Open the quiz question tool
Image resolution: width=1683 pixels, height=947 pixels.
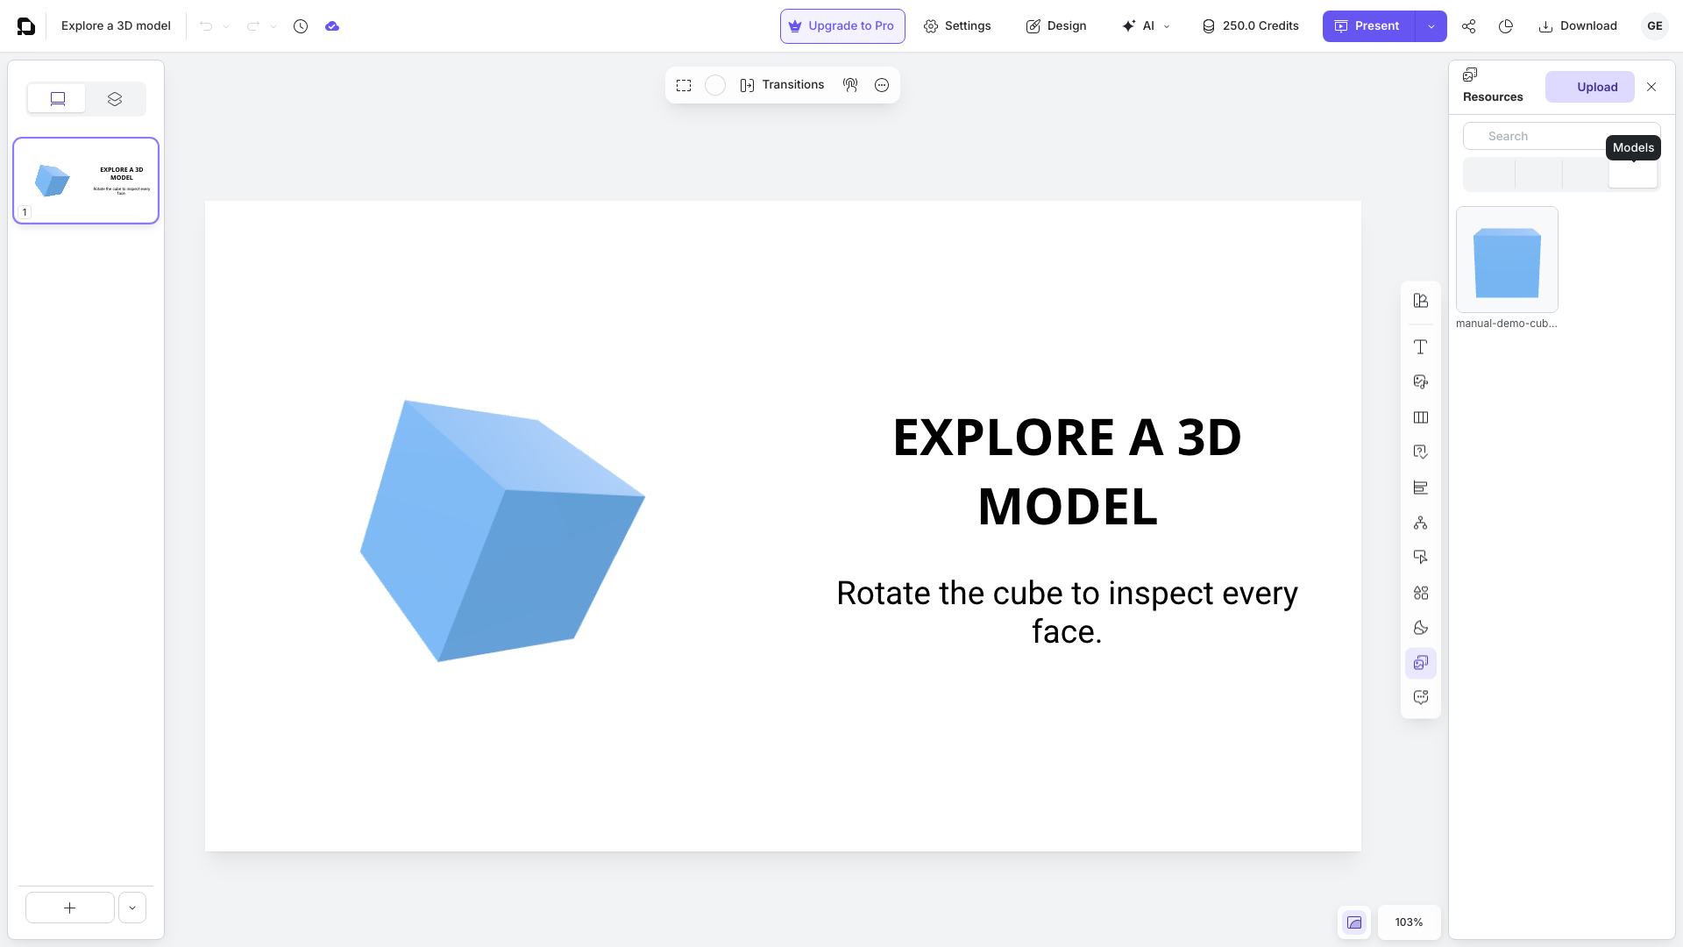(1421, 452)
